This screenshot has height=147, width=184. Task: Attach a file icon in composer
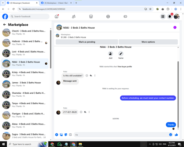[x=61, y=135]
